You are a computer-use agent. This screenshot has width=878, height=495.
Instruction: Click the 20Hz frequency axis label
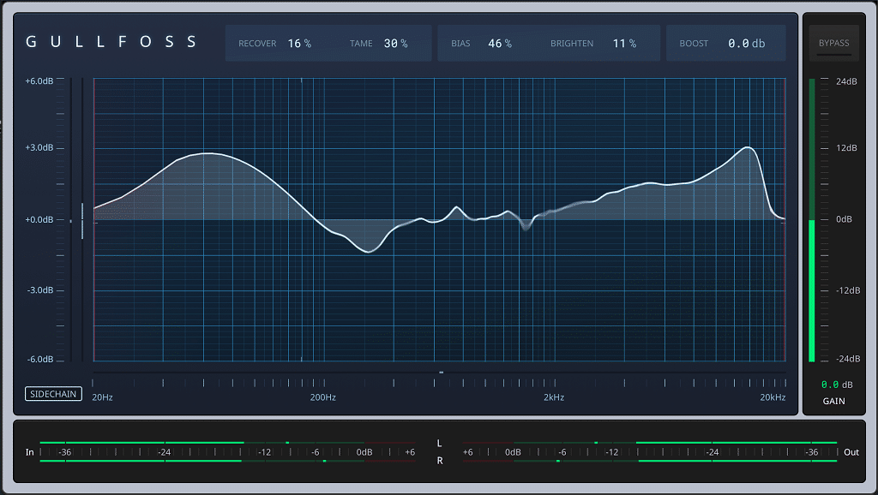(x=103, y=397)
